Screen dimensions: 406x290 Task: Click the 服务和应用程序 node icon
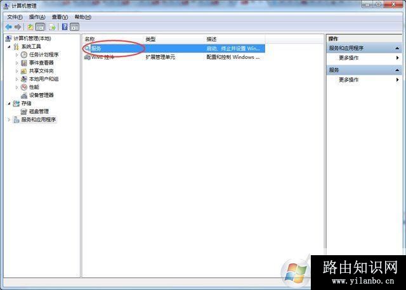click(x=16, y=120)
